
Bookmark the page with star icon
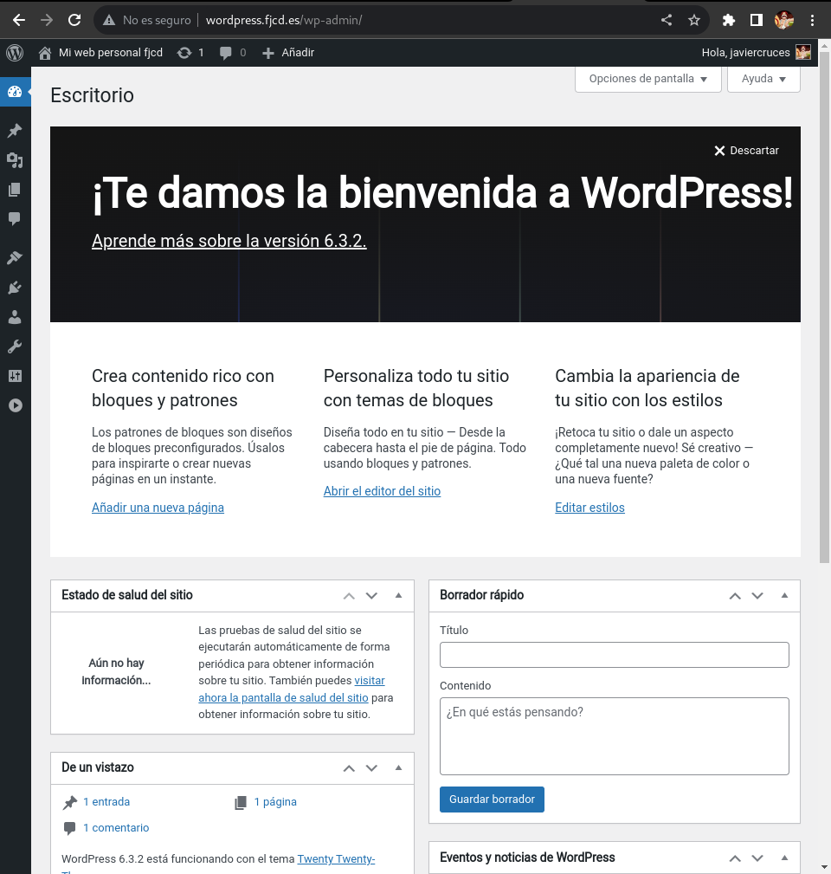click(x=694, y=20)
